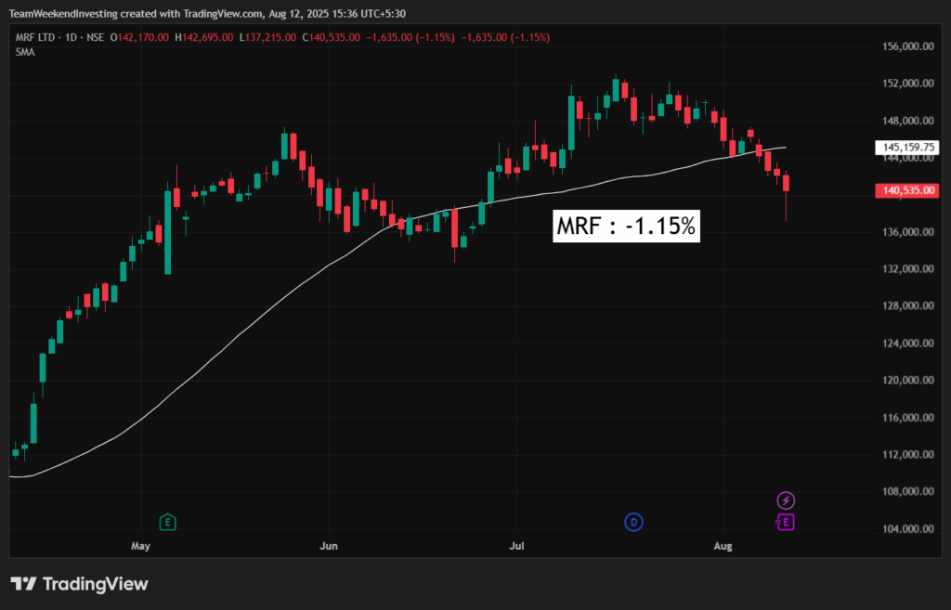Screen dimensions: 951x610
Task: Click the Jun label on time axis
Action: 329,546
